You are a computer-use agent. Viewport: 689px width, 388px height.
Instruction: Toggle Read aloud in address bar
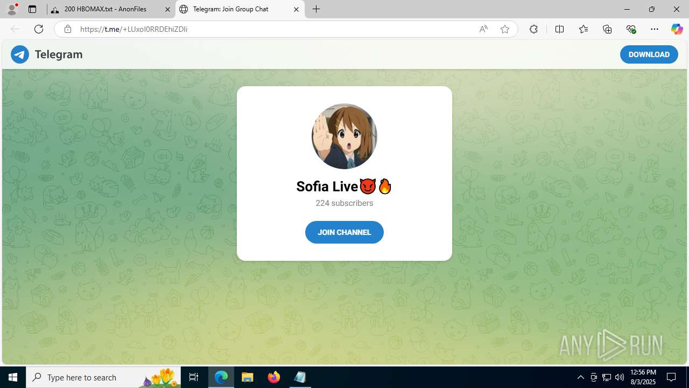(x=483, y=29)
